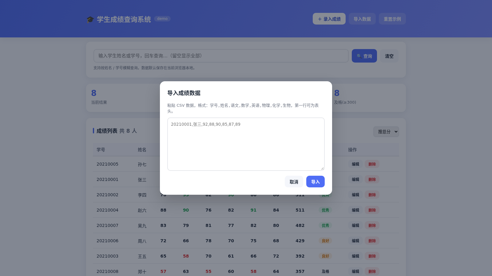Screen dimensions: 492x276
Task: Click student ID 20210007
Action: [x=107, y=225]
